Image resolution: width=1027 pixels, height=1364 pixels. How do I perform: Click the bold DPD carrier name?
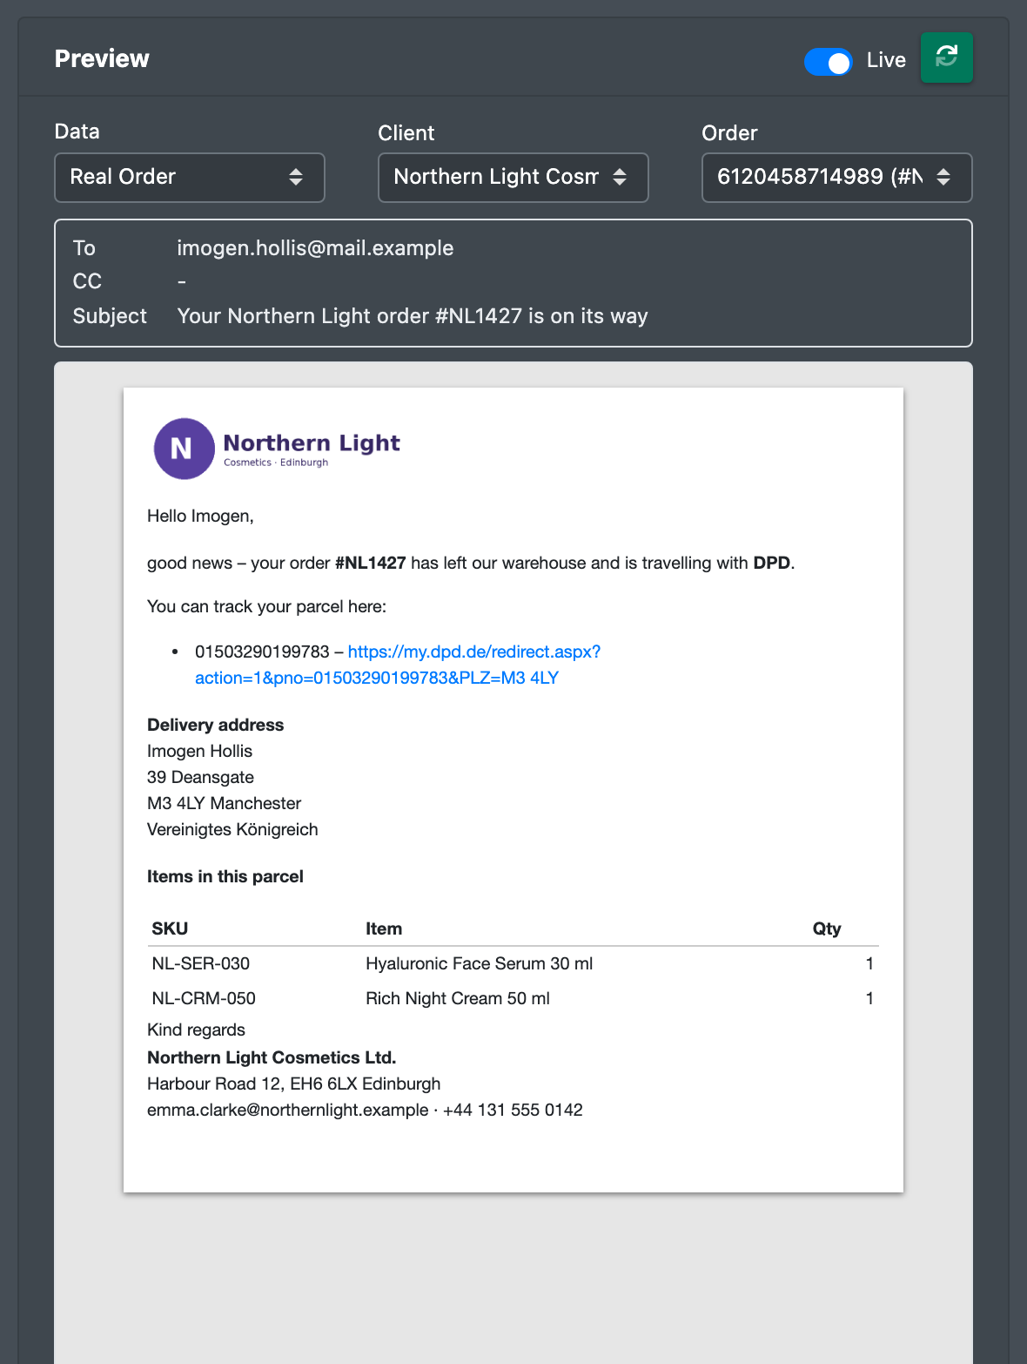pyautogui.click(x=772, y=563)
